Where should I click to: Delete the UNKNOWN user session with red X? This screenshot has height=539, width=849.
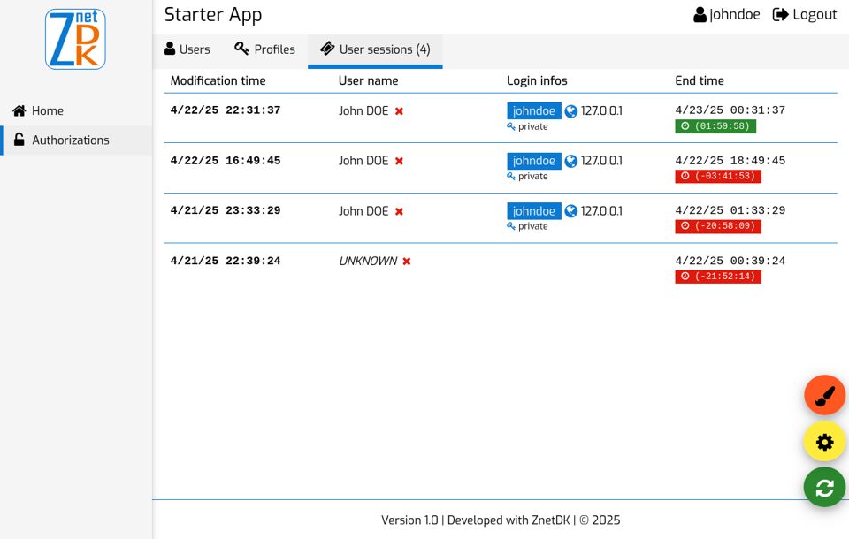tap(406, 261)
